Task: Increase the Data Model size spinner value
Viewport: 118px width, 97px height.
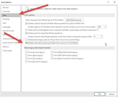Action: (x=102, y=36)
